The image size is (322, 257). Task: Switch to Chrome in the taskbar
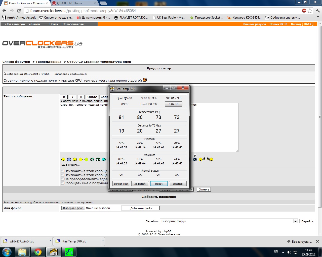click(x=38, y=252)
